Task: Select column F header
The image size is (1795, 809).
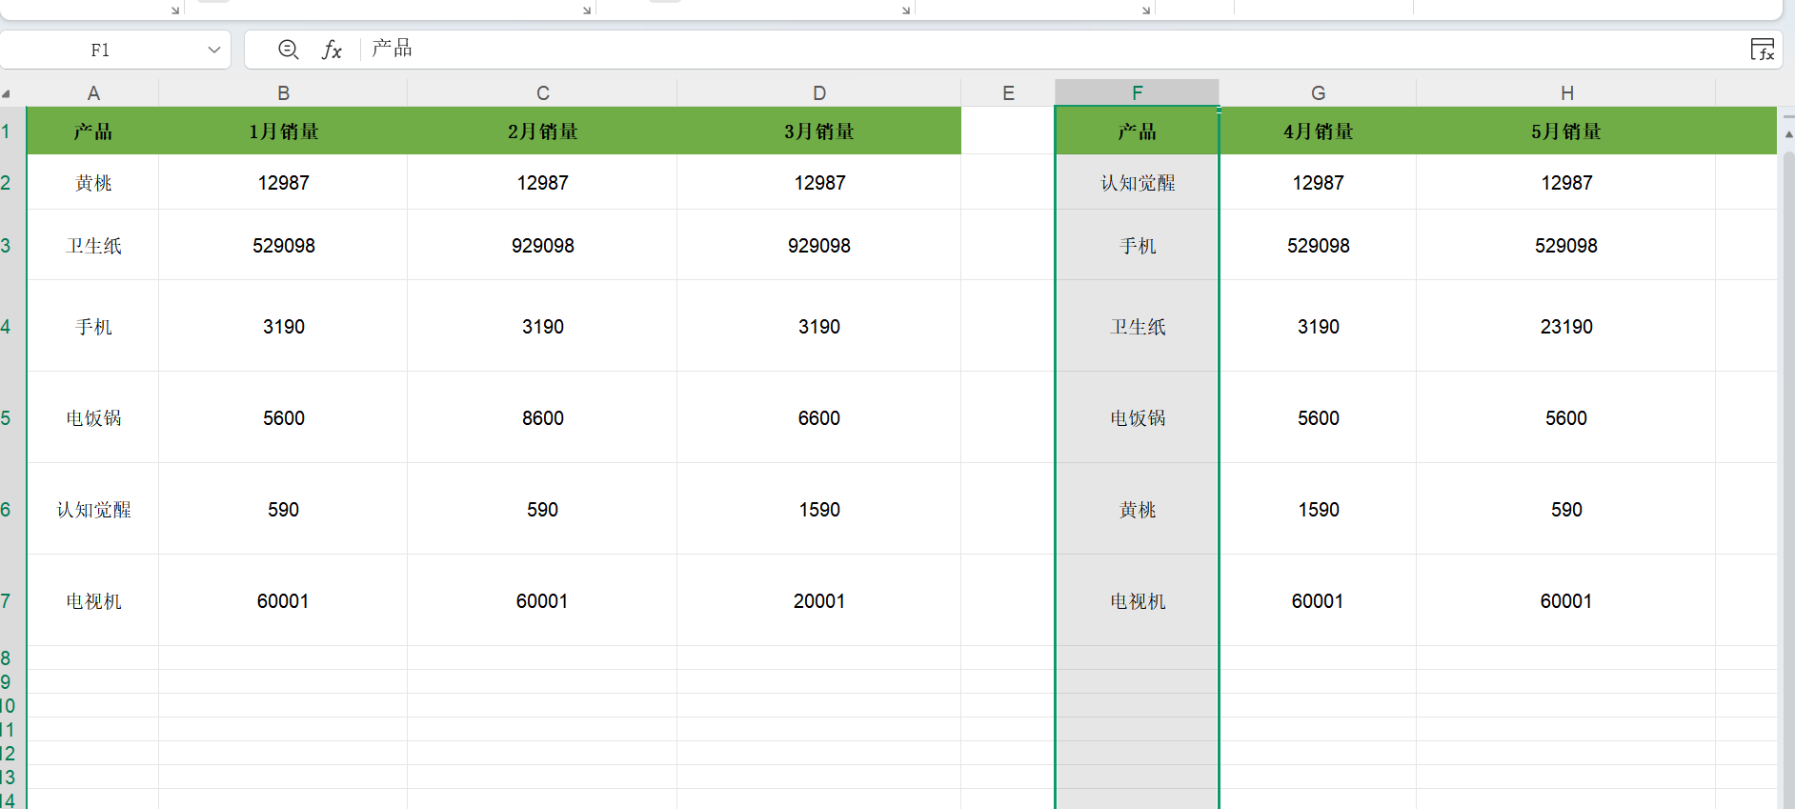Action: click(1137, 93)
